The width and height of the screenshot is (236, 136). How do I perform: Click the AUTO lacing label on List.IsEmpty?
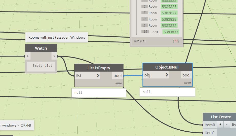[x=119, y=83]
